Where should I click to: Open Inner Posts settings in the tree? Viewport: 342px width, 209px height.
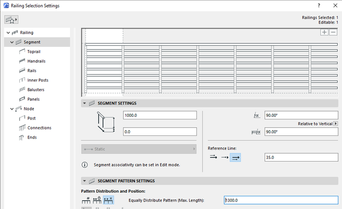pyautogui.click(x=38, y=80)
